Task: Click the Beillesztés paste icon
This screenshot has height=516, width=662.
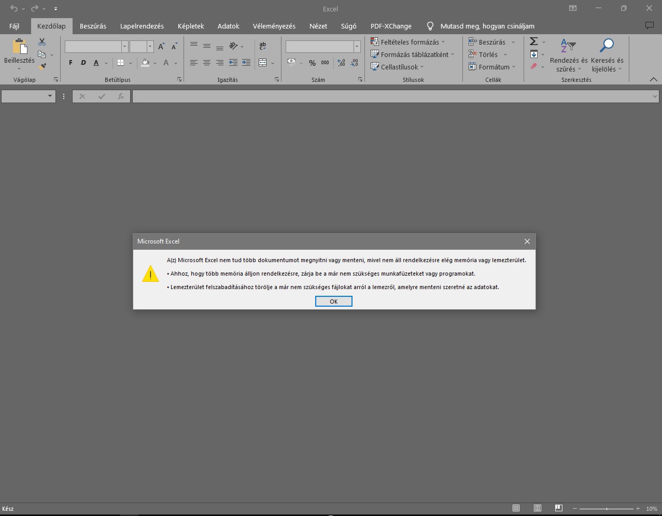Action: tap(20, 47)
